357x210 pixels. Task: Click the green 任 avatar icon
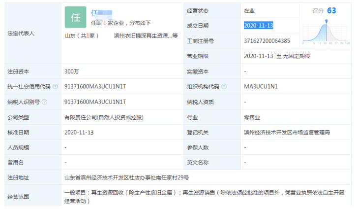(76, 17)
